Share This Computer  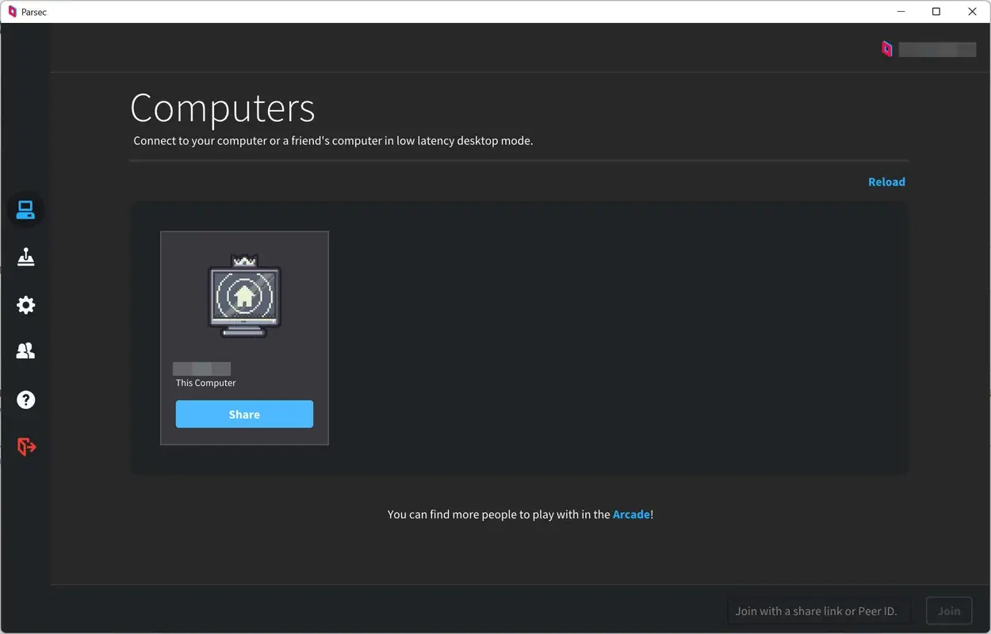coord(244,414)
